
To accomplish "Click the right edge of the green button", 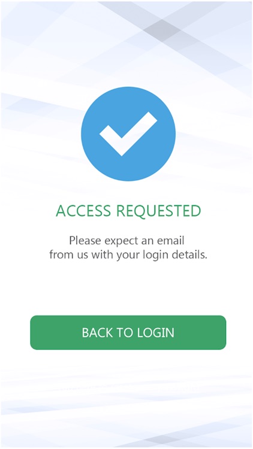I will coord(222,332).
